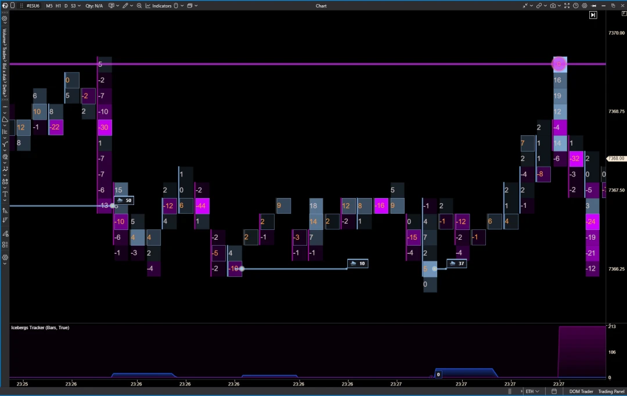The width and height of the screenshot is (627, 396).
Task: Enter fullscreen with the expand arrows icon
Action: pyautogui.click(x=567, y=6)
